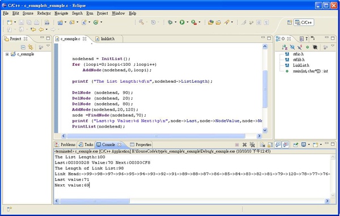Select stdio.h in the Outline
Viewport: 340px width, 216px height.
click(298, 54)
